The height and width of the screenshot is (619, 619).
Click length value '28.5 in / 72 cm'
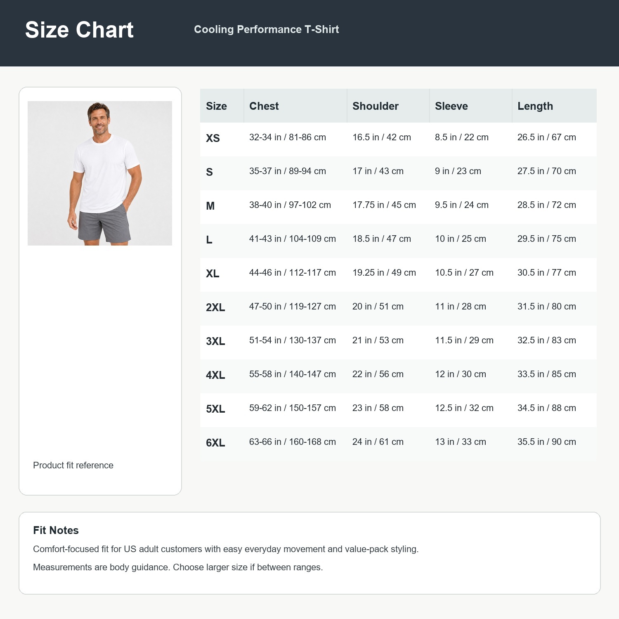[x=547, y=205]
